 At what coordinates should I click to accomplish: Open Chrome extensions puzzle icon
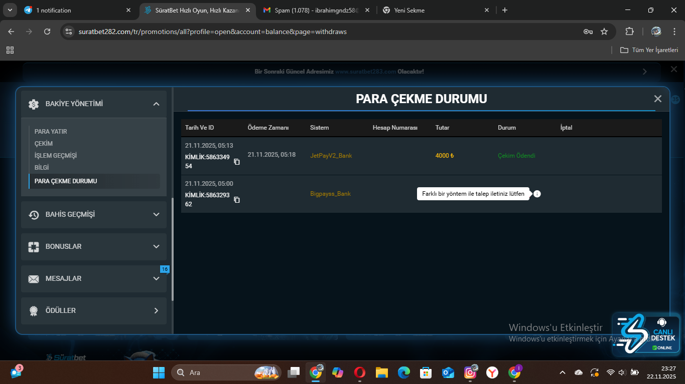click(x=629, y=32)
